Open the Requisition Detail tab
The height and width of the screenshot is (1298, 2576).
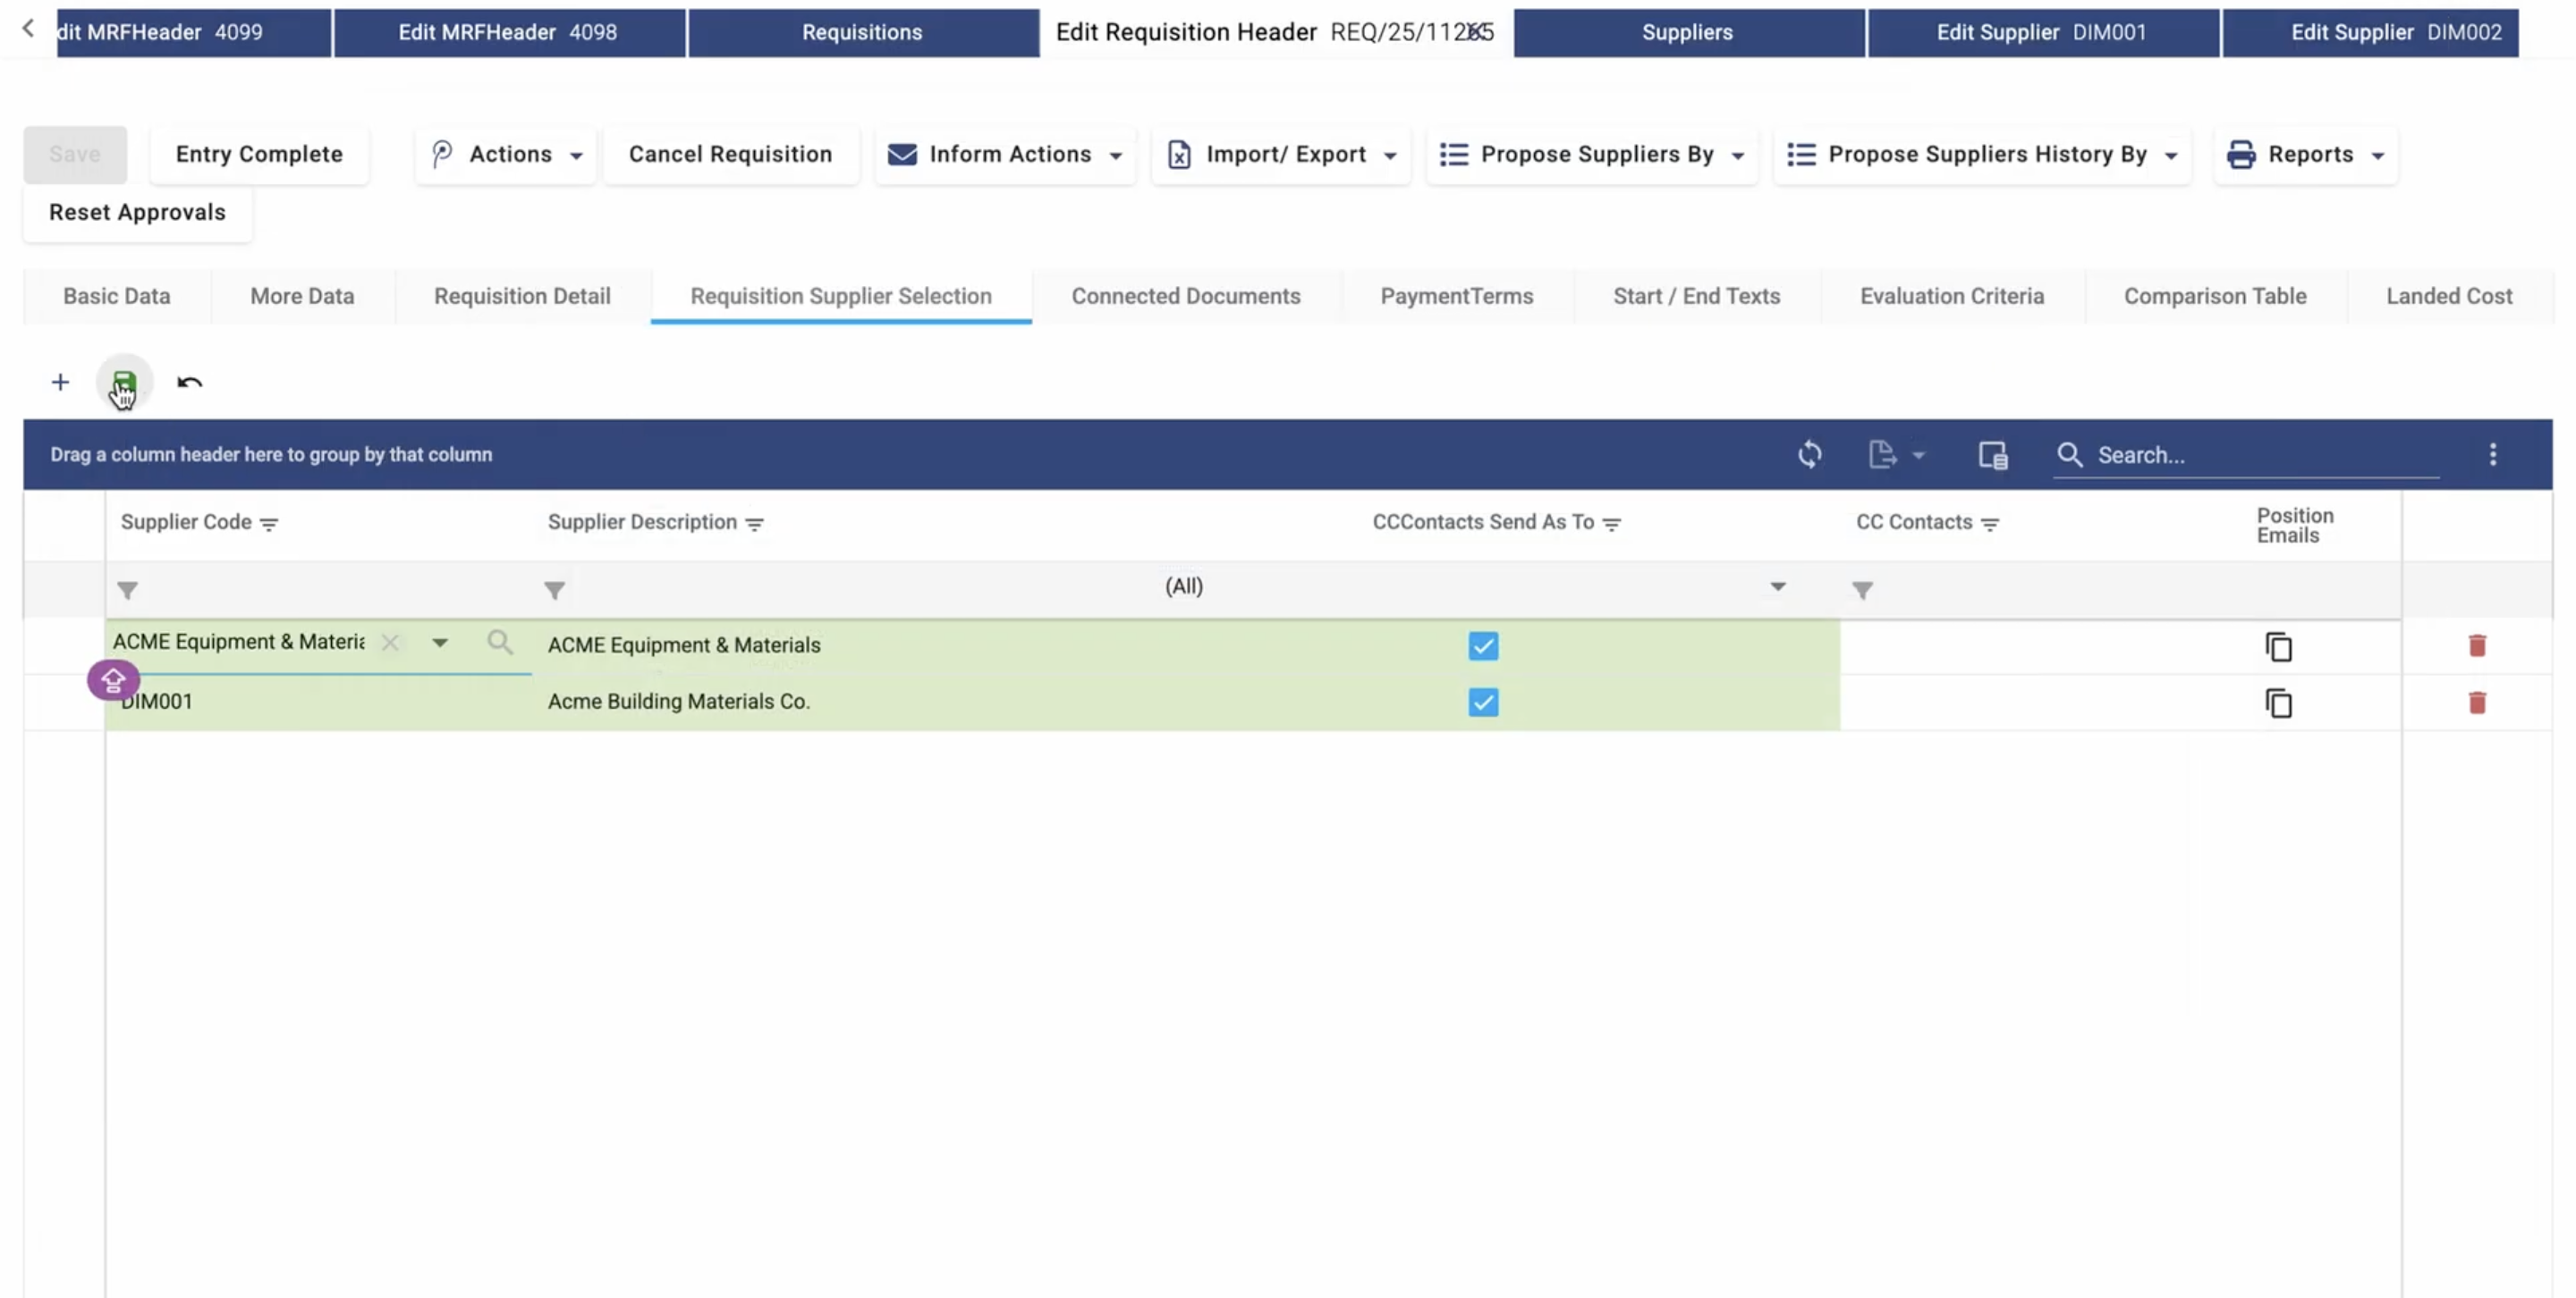[x=522, y=296]
